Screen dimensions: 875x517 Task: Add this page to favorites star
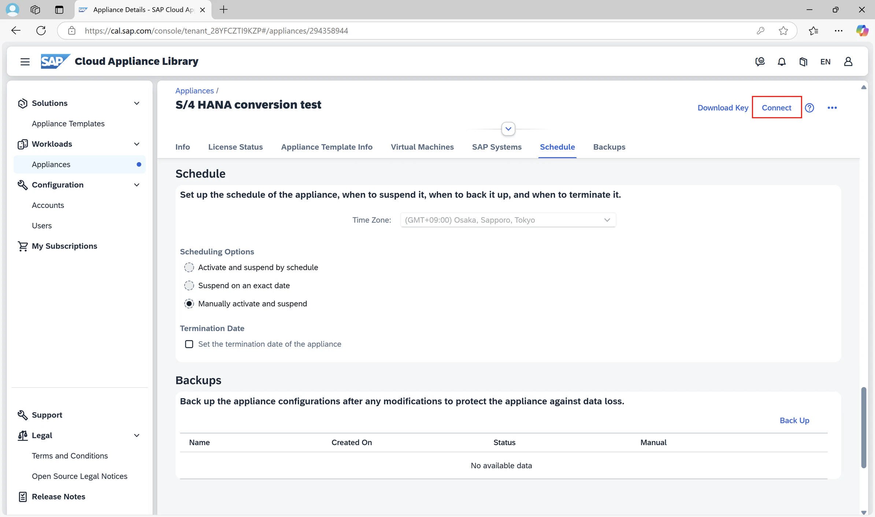coord(783,31)
